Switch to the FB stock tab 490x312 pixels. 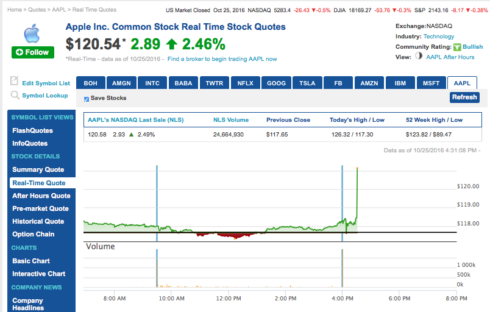338,83
